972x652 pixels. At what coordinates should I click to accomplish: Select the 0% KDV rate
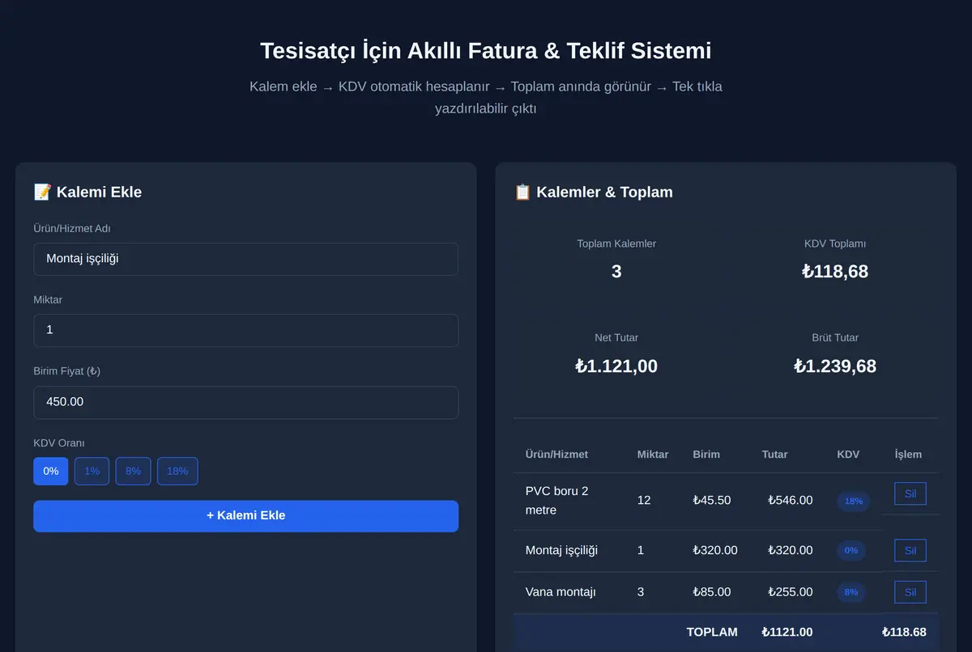click(x=50, y=471)
